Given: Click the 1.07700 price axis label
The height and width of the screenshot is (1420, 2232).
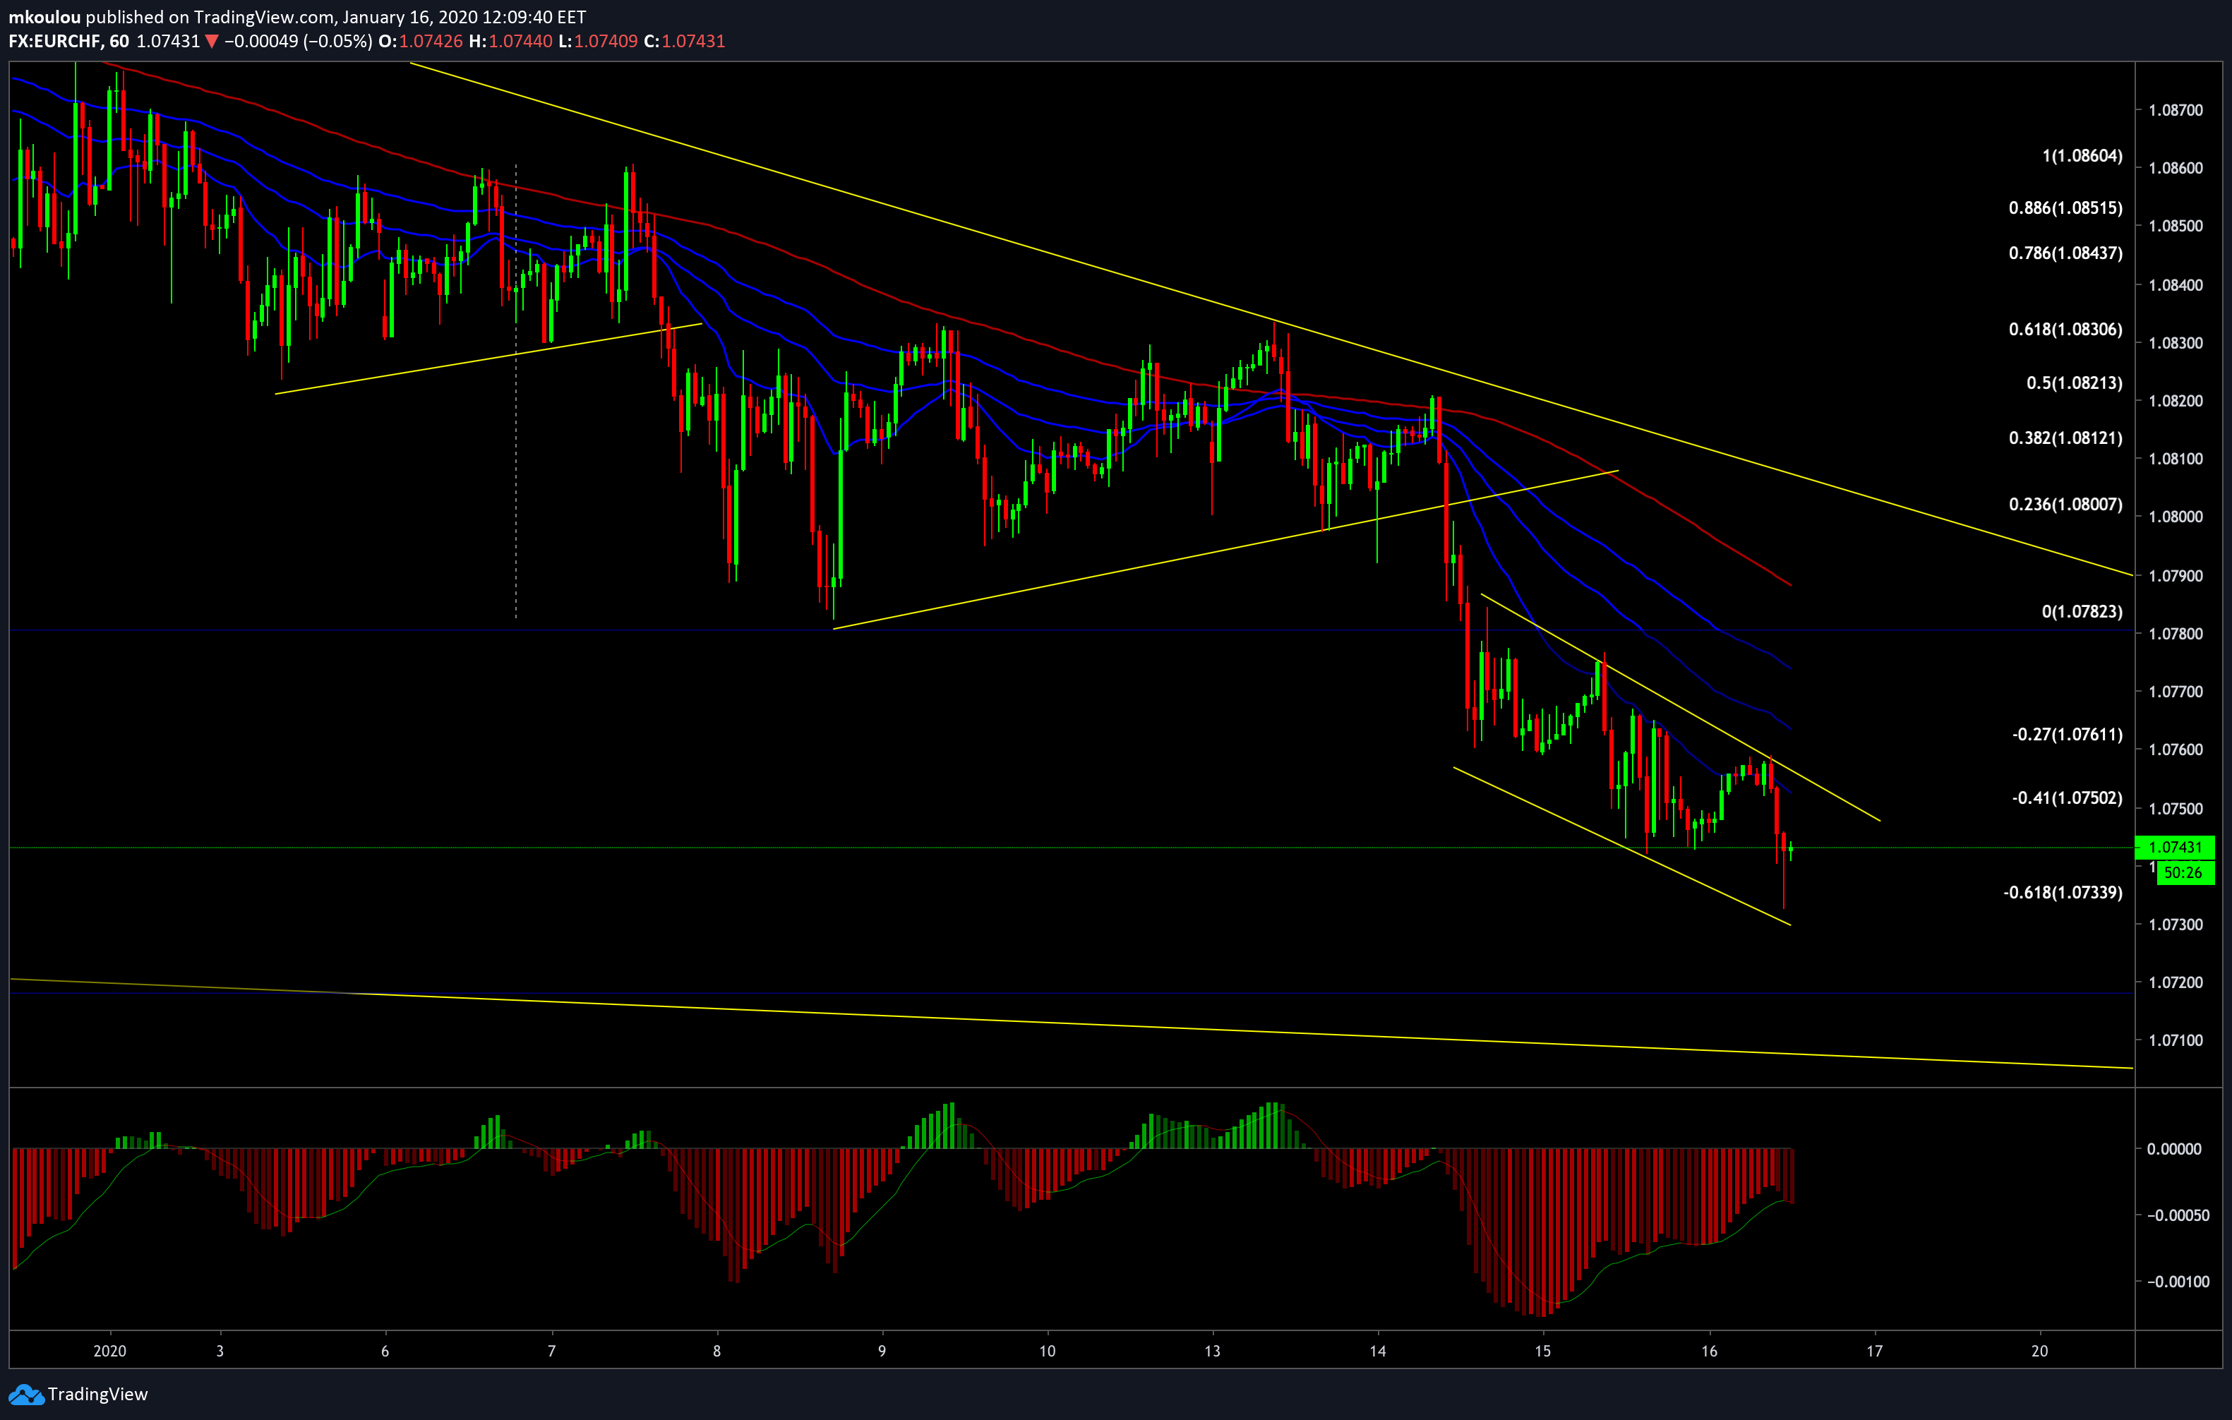Looking at the screenshot, I should pos(2176,692).
